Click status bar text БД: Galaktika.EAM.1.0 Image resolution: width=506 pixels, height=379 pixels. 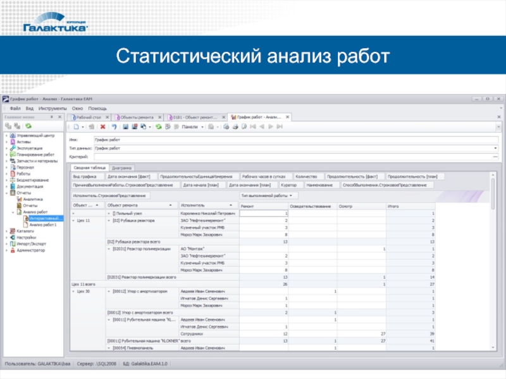(x=145, y=364)
